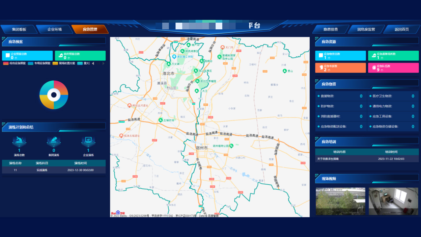Click the 企业预案总数 card icon
Image resolution: width=421 pixels, height=237 pixels.
click(7, 55)
